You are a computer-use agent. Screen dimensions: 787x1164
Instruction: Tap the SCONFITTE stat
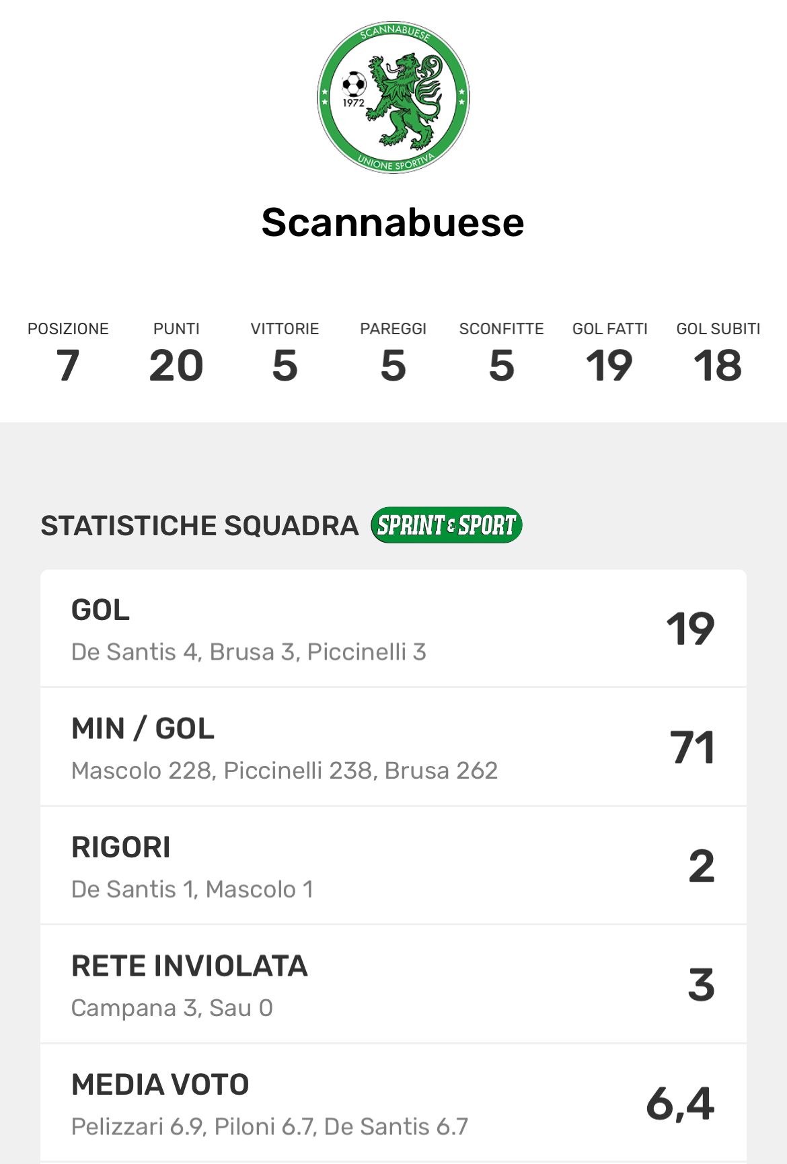pyautogui.click(x=502, y=353)
